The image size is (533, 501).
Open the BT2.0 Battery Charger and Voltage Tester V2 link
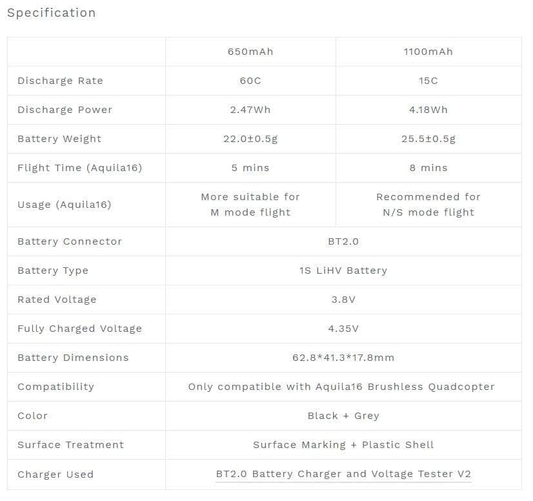tap(343, 474)
